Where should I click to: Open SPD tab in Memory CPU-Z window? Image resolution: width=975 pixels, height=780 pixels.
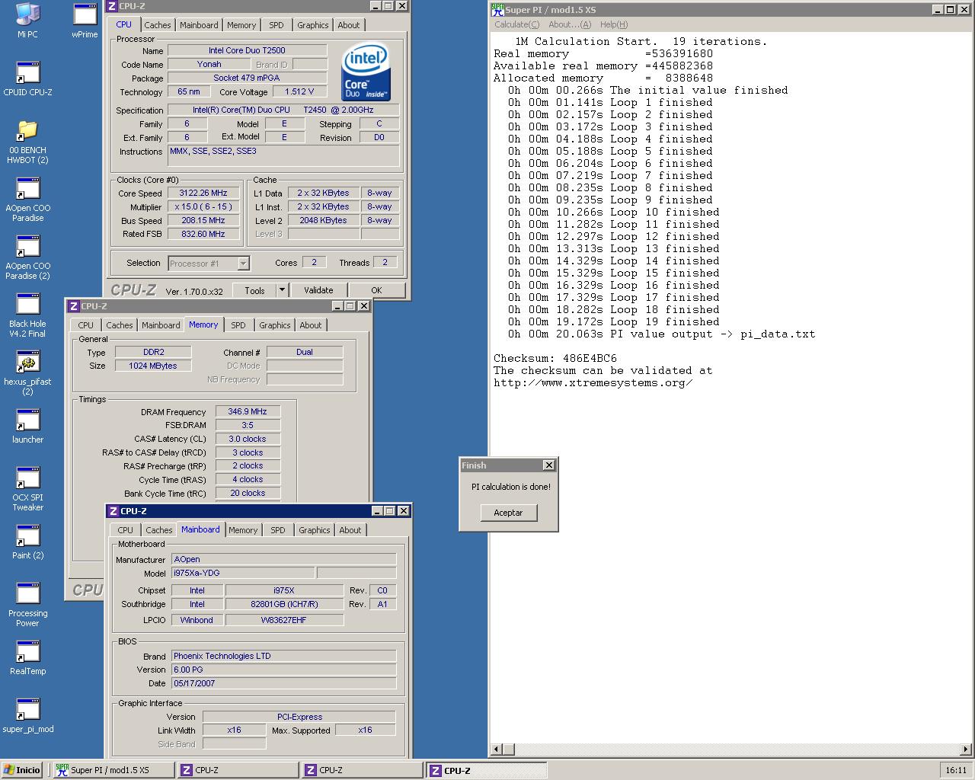(x=238, y=325)
